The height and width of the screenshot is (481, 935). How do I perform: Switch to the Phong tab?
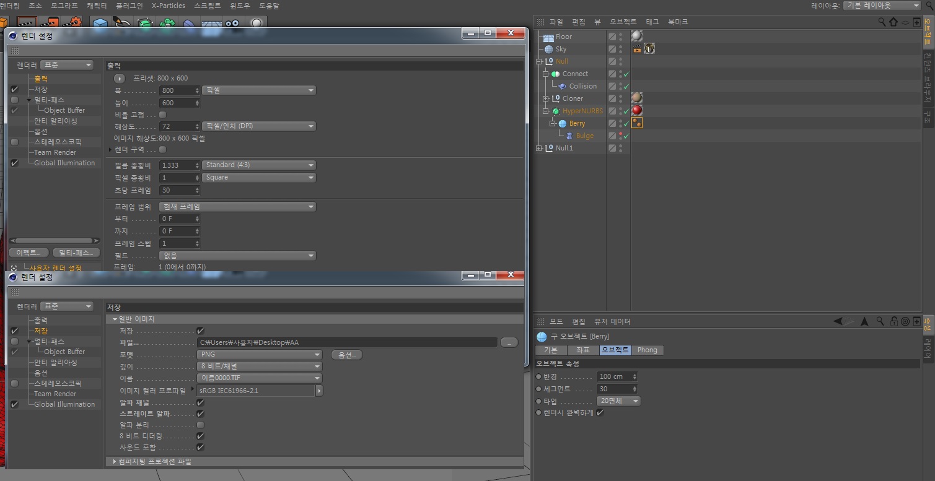[647, 350]
